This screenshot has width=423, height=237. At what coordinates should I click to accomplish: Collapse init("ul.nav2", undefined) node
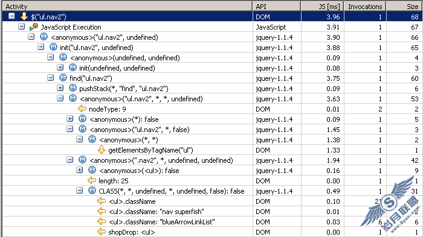coord(40,47)
